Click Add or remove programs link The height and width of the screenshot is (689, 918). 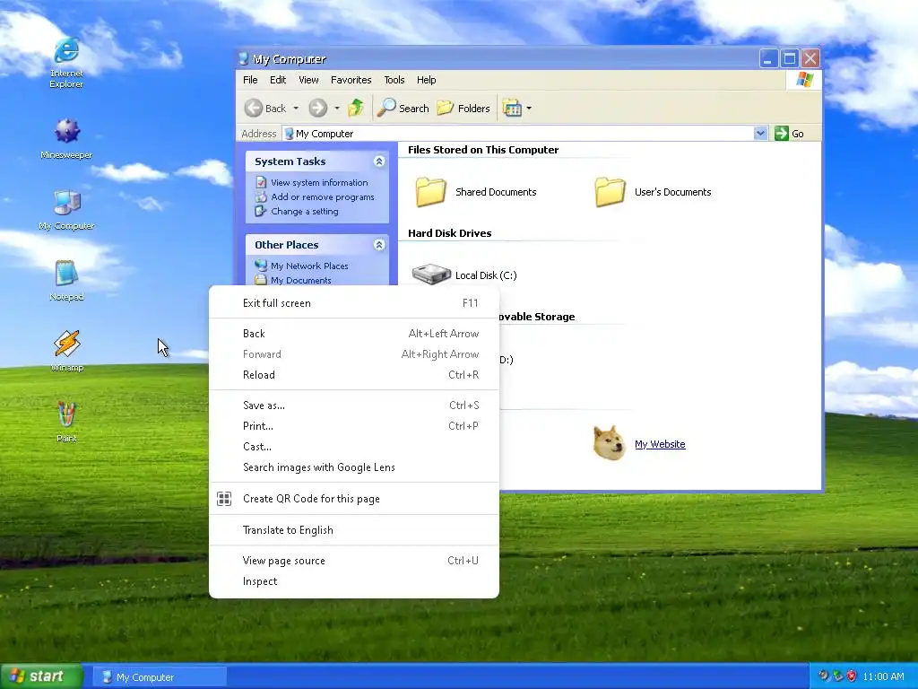[x=323, y=196]
